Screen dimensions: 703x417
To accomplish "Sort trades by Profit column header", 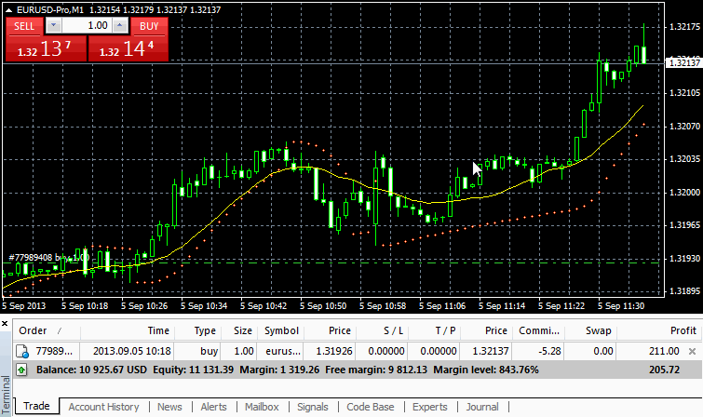I will 683,330.
